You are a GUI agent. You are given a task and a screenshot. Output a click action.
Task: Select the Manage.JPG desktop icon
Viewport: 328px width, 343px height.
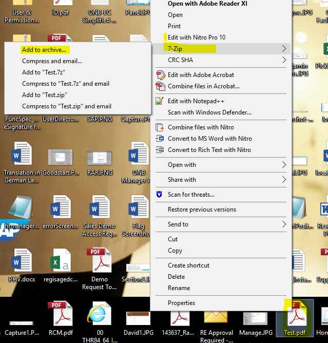(256, 318)
